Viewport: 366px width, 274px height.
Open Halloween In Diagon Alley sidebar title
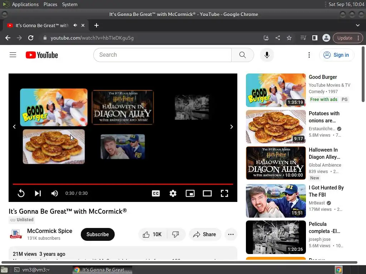tap(325, 153)
